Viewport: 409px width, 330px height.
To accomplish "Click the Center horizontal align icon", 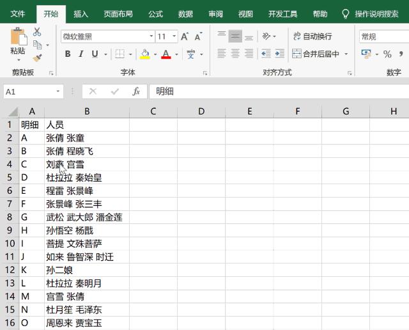I will click(235, 54).
